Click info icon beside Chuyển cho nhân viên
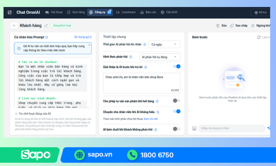 158,112
